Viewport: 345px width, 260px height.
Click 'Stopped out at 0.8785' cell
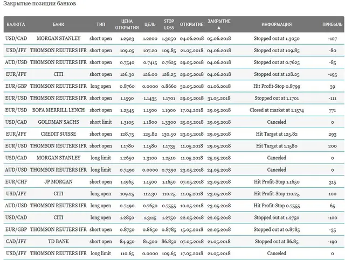click(x=277, y=229)
